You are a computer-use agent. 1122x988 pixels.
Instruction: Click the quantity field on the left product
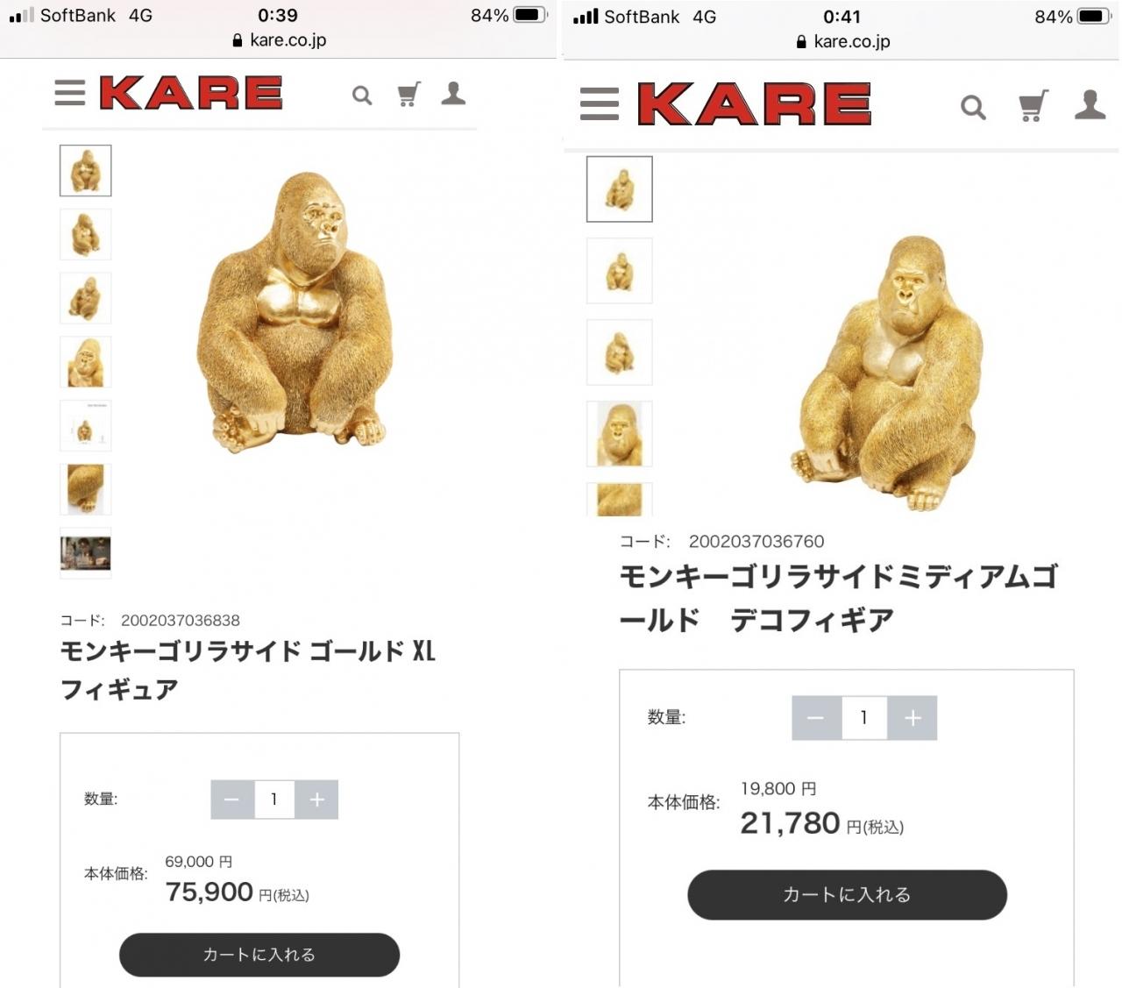pos(274,800)
